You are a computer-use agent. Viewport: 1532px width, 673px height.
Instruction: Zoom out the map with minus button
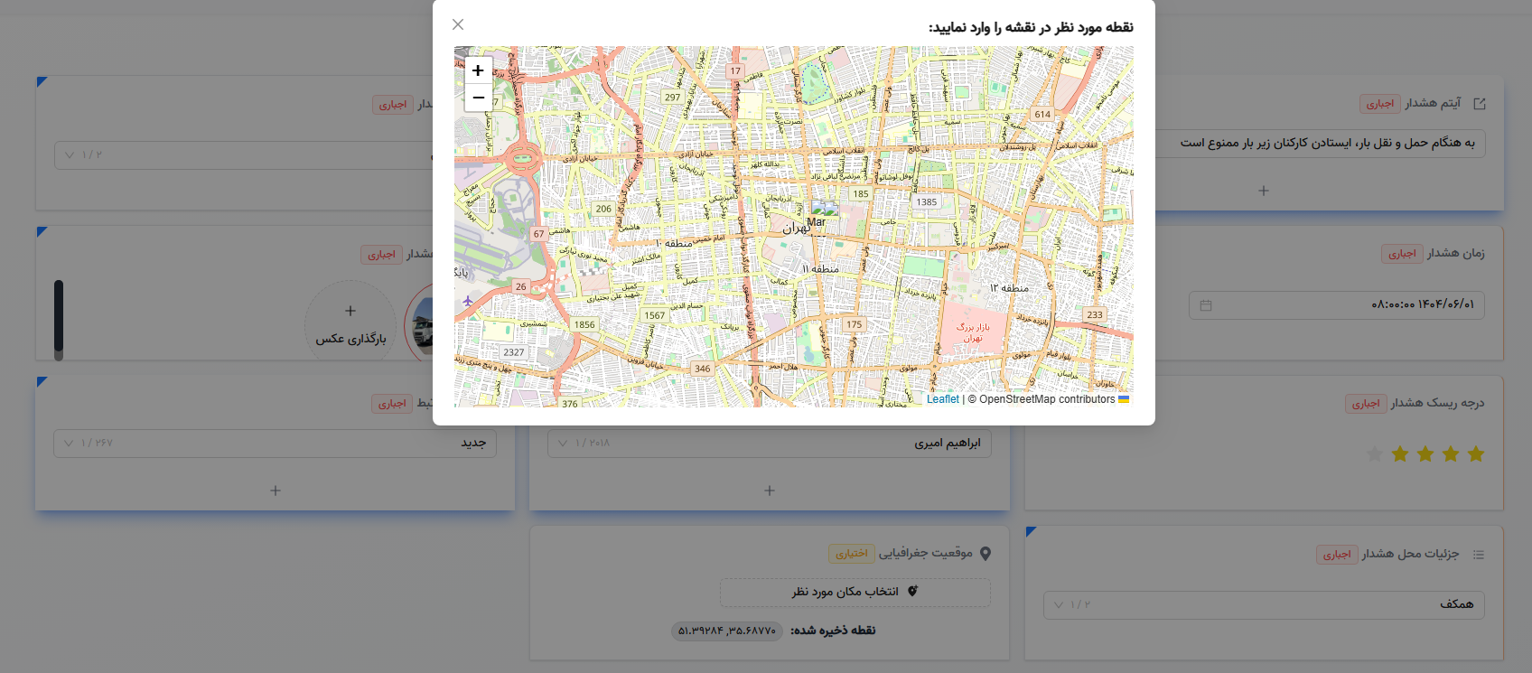478,98
